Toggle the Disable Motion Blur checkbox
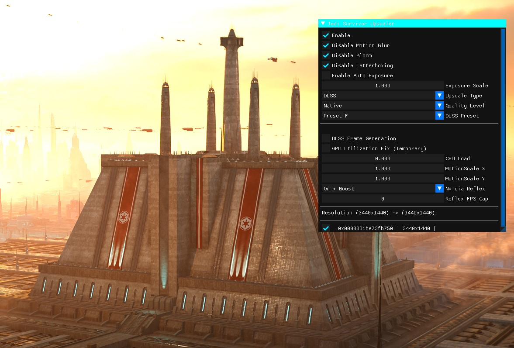514x348 pixels. [x=326, y=45]
